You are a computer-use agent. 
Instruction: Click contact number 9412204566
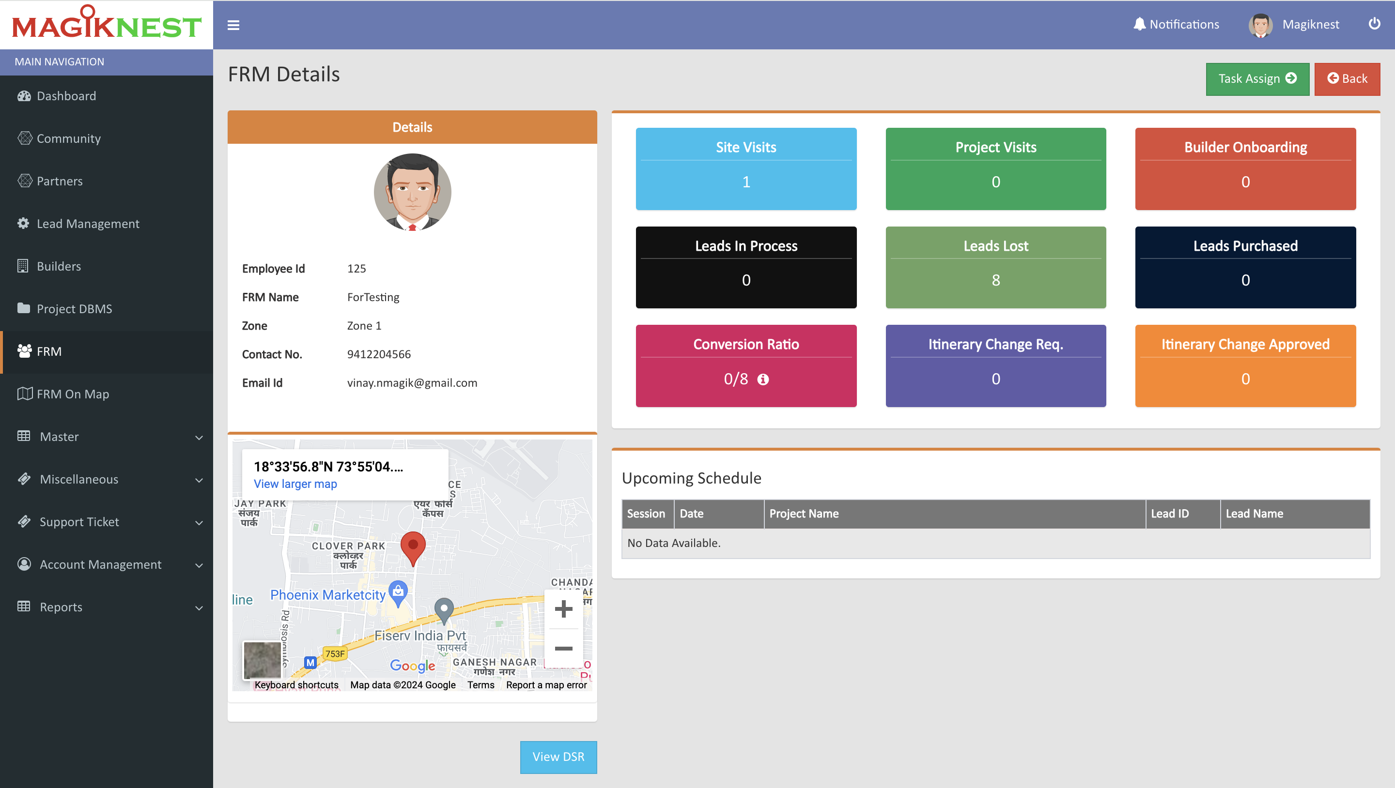coord(378,354)
